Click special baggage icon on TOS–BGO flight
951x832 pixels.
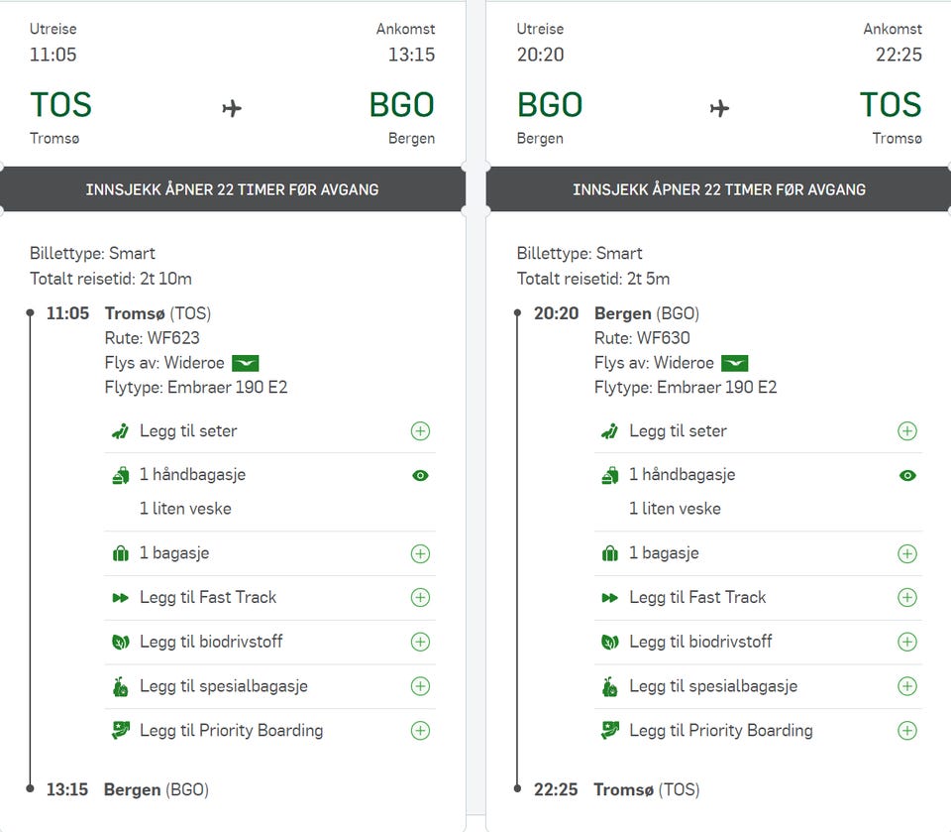tap(120, 686)
